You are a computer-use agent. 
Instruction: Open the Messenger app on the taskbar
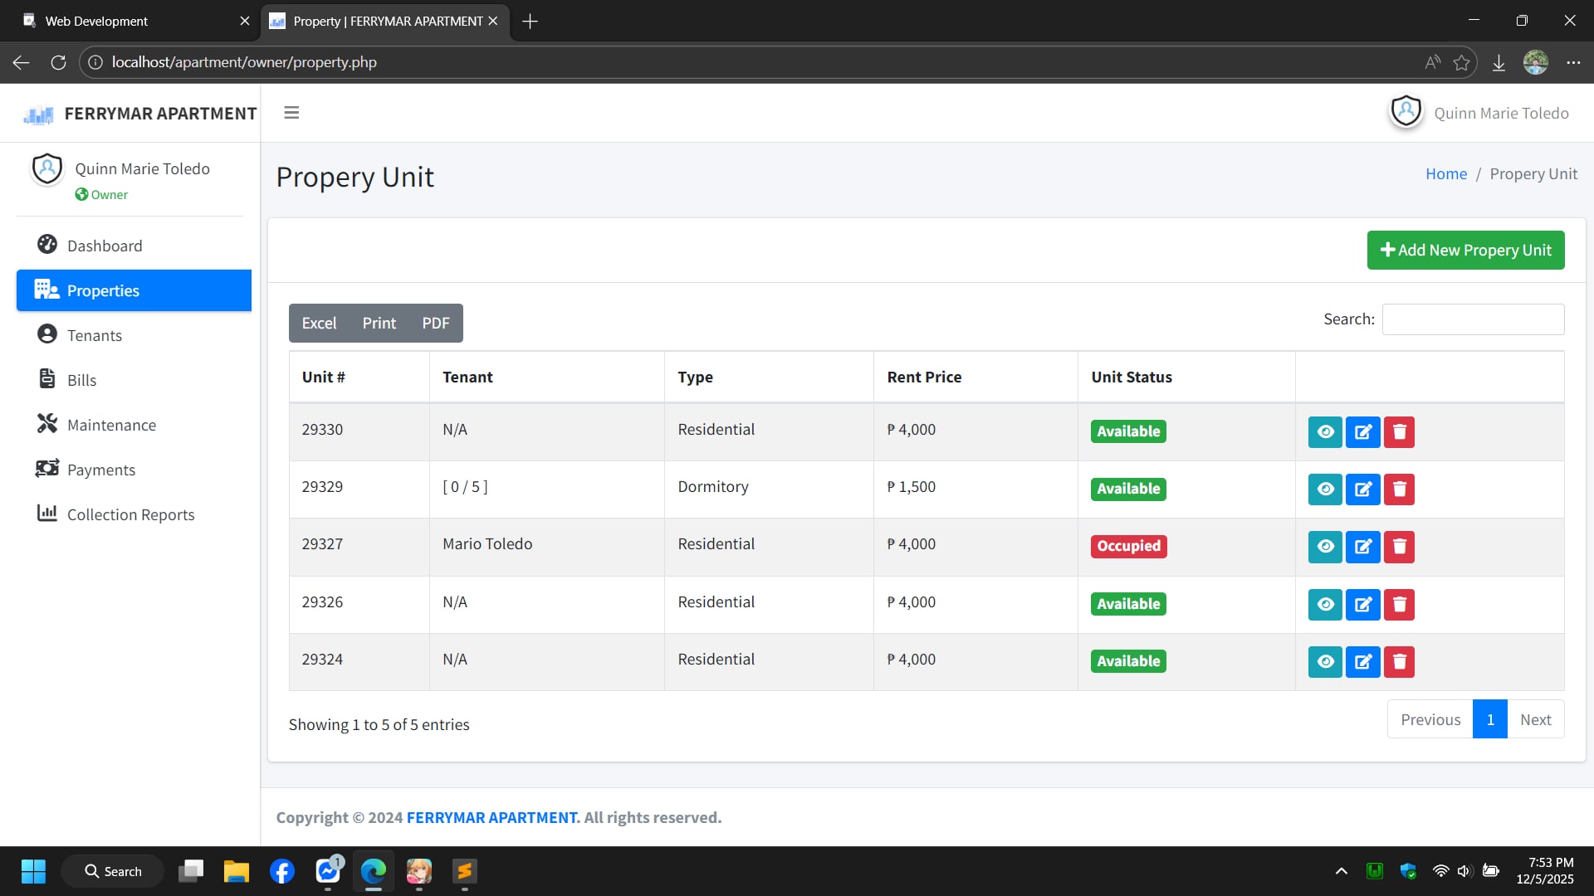328,871
